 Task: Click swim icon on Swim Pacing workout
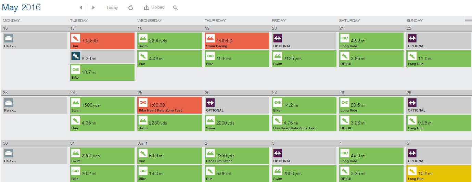coord(210,38)
